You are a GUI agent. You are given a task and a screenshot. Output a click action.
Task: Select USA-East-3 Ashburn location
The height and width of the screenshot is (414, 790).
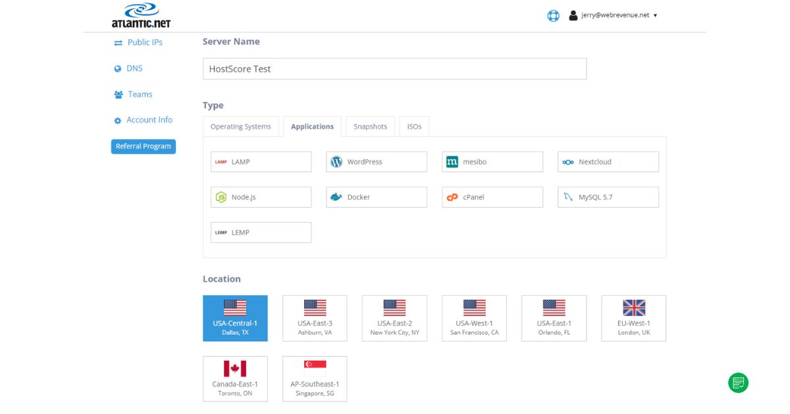(315, 318)
